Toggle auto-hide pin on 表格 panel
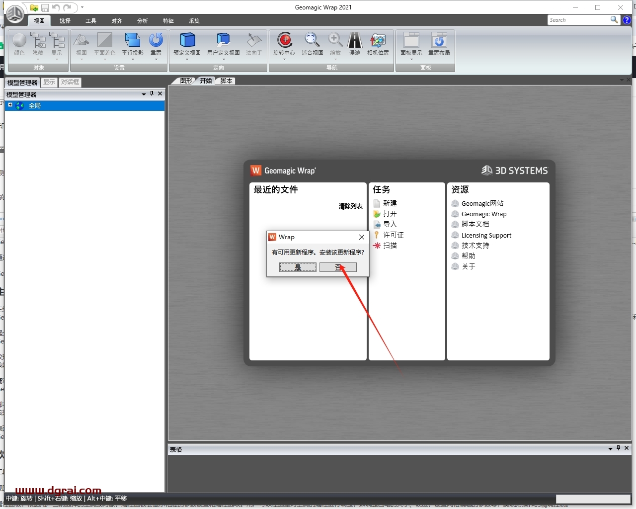This screenshot has width=636, height=509. click(618, 448)
